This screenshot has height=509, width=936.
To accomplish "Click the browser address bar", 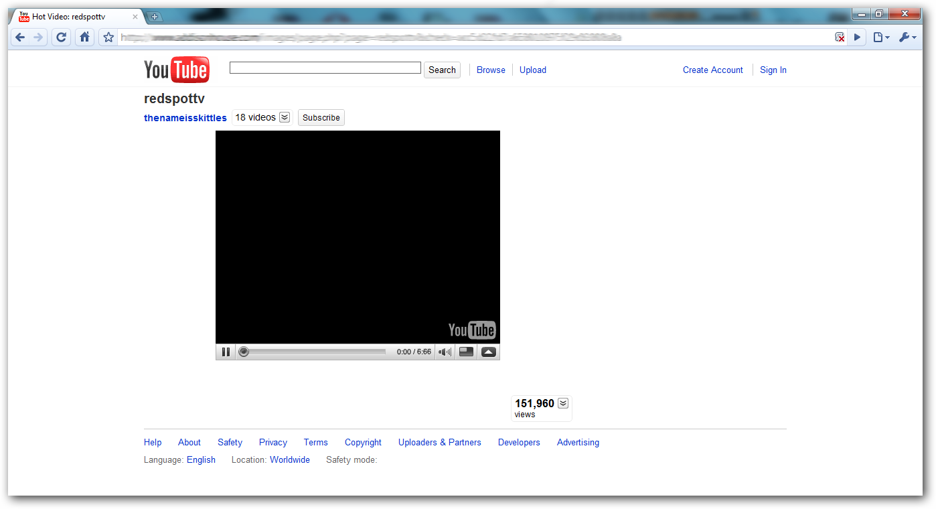I will [475, 38].
